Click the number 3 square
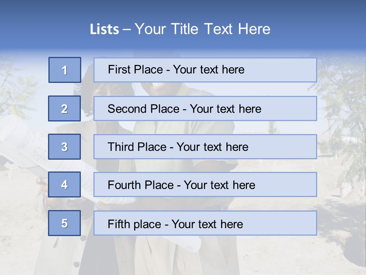The image size is (366, 275). pyautogui.click(x=64, y=147)
